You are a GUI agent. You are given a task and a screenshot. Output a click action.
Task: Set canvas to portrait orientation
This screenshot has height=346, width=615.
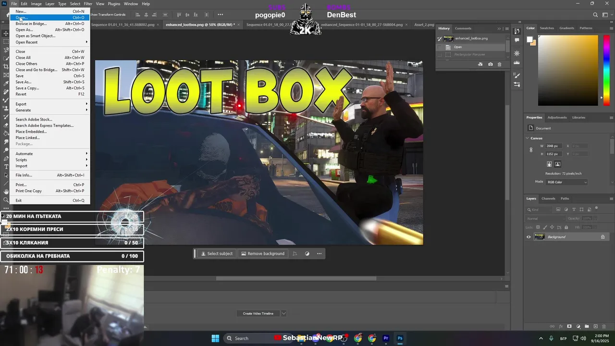click(x=549, y=164)
